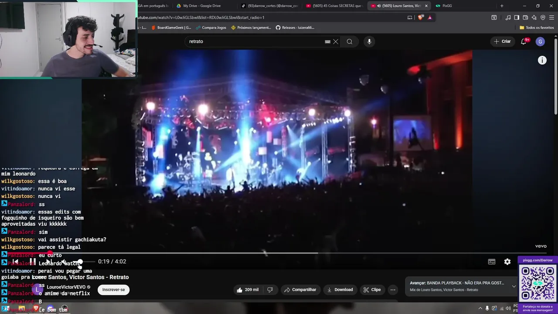This screenshot has height=314, width=558.
Task: Click the system tray volume speaker icon
Action: click(508, 309)
